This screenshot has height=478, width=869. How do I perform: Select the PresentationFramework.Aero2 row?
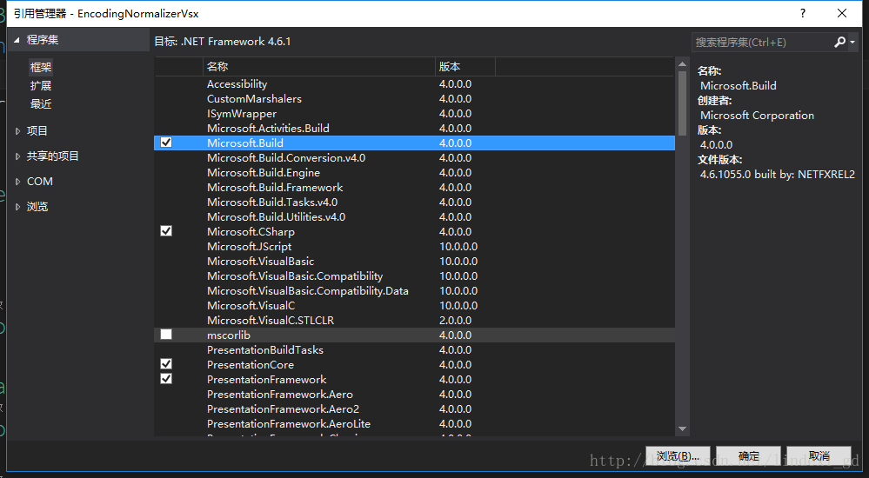[x=415, y=408]
